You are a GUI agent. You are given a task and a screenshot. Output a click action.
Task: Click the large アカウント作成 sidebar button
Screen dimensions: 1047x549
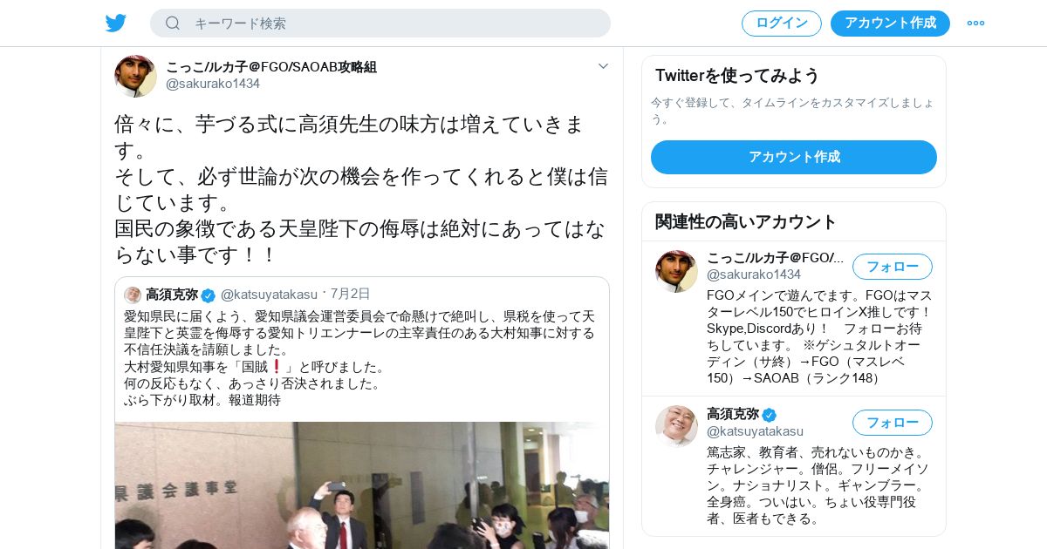point(794,157)
